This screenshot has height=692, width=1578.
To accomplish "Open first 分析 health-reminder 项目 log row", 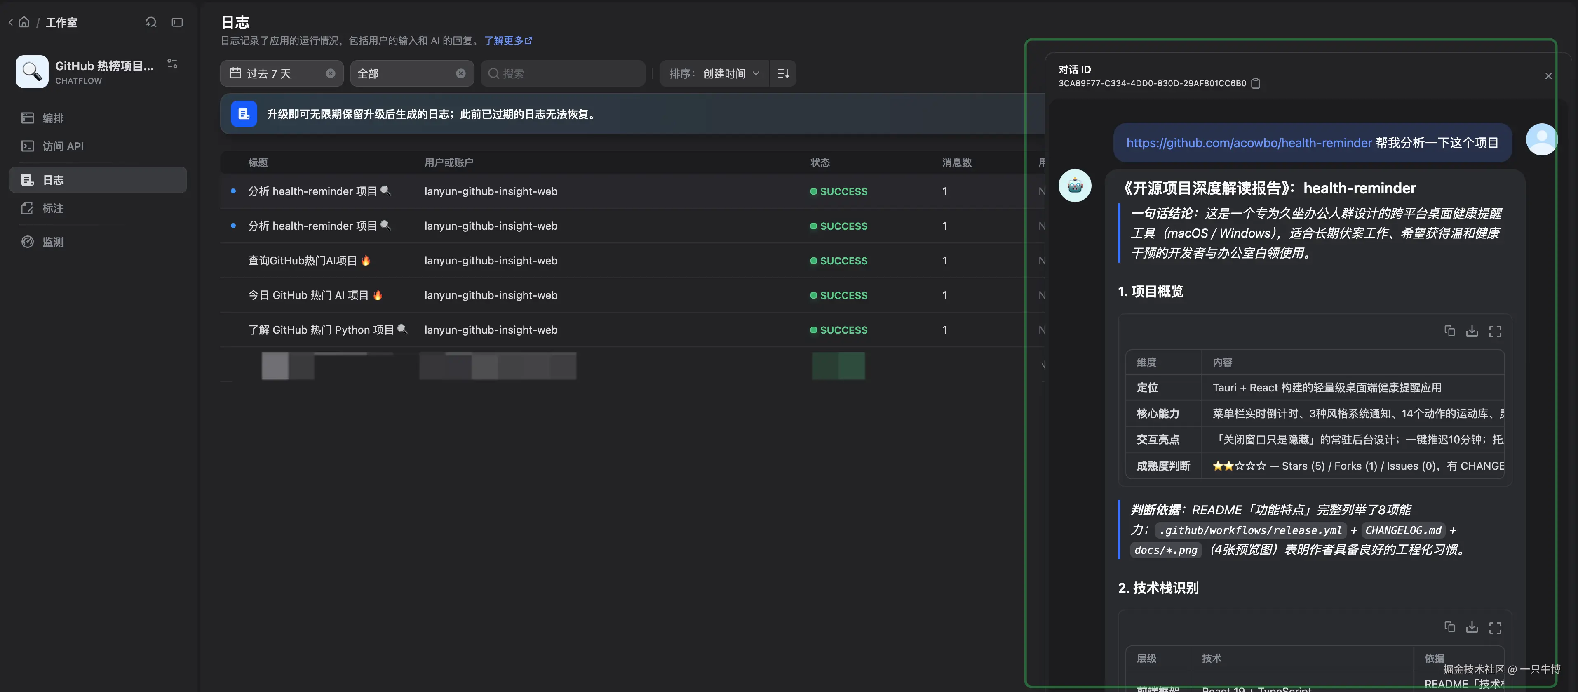I will click(x=632, y=191).
